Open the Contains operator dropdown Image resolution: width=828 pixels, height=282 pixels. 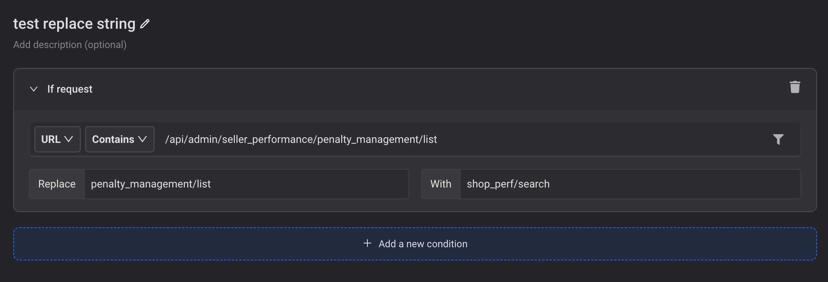(x=119, y=139)
